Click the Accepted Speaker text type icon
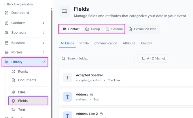 pyautogui.click(x=67, y=78)
